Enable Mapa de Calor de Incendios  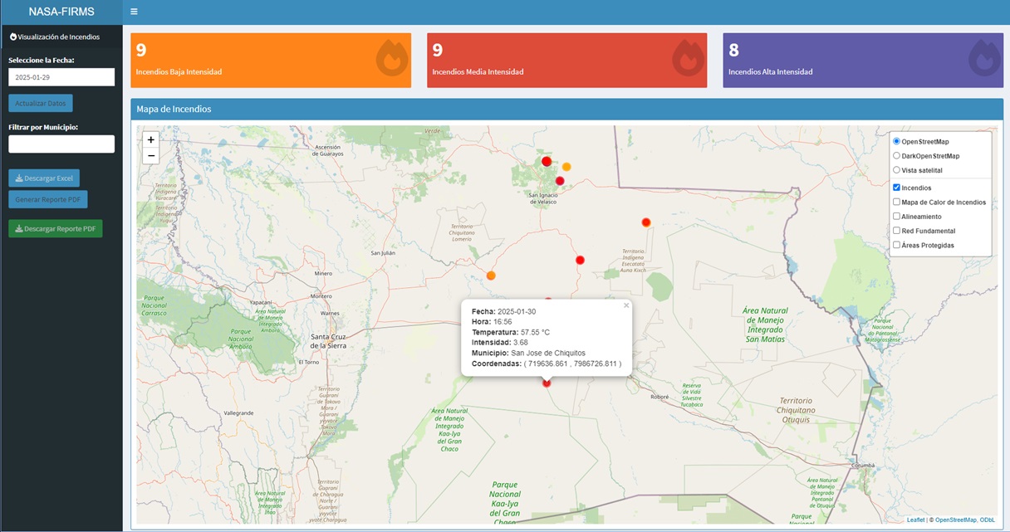click(897, 202)
